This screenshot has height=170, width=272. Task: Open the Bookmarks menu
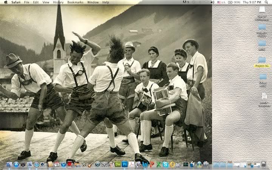[x=75, y=2]
